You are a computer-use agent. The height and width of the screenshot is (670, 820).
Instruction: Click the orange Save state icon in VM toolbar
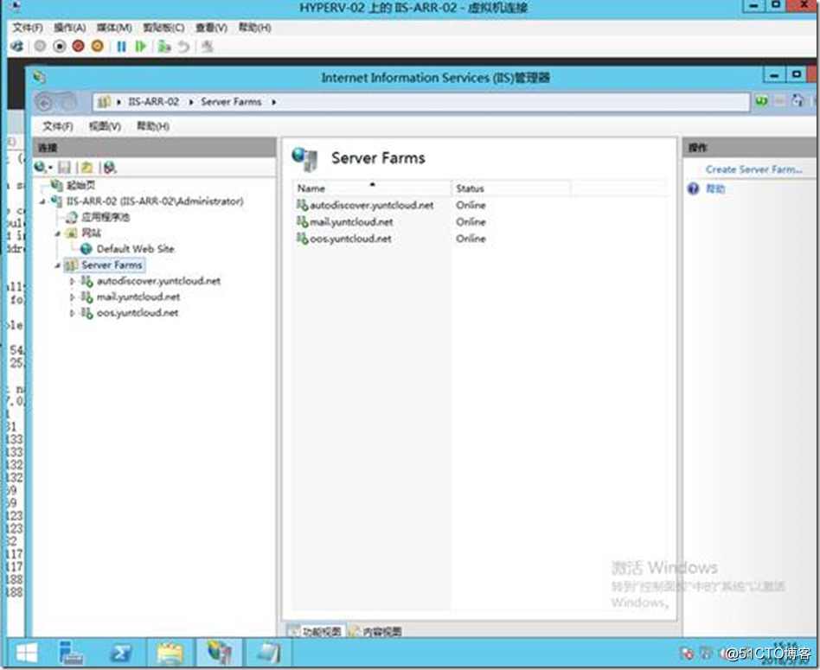click(97, 47)
